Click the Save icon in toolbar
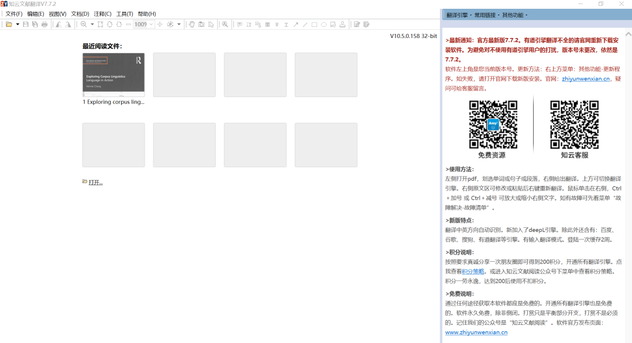The image size is (632, 343). 26,25
